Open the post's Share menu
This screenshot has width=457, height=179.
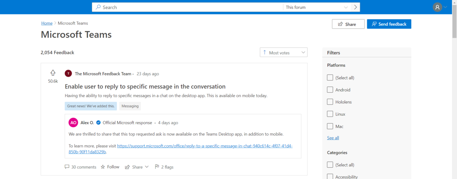point(136,167)
